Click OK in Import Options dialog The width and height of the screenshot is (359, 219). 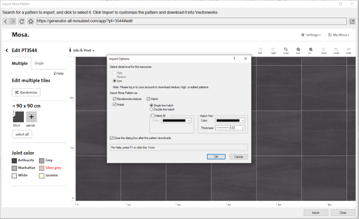tap(216, 156)
